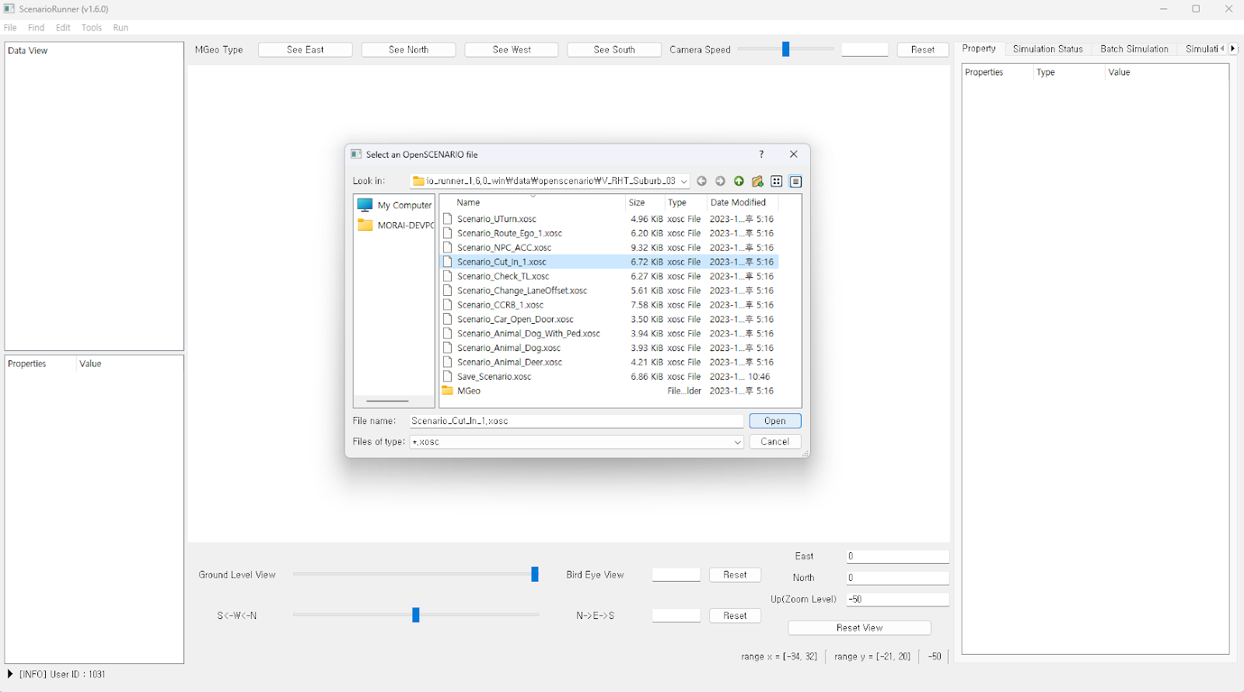
Task: Open the Tools menu
Action: [92, 27]
